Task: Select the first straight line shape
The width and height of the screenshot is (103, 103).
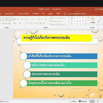Action: pos(74,18)
